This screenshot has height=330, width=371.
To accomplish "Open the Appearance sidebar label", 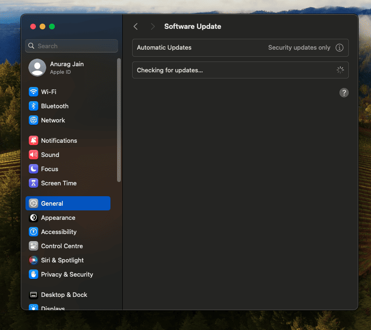I will pos(58,218).
